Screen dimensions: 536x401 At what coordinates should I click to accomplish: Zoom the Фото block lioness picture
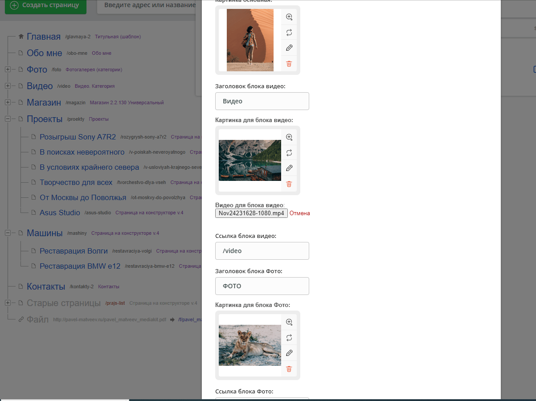click(x=289, y=322)
